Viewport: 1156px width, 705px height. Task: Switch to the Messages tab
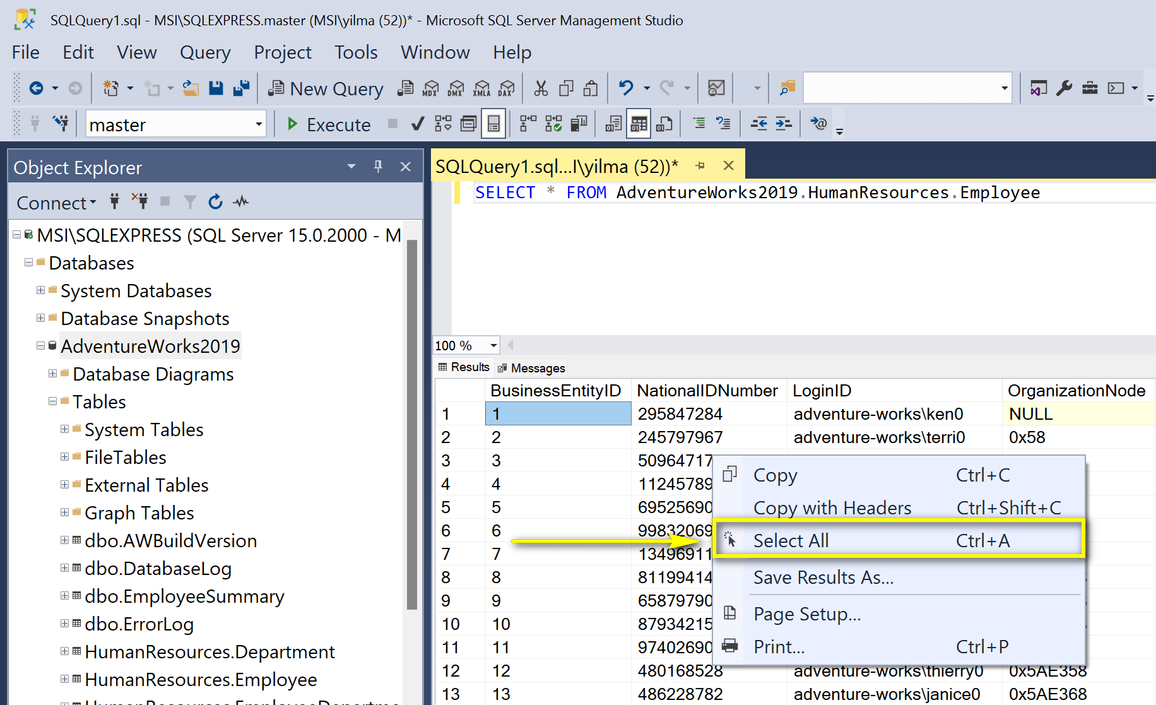(531, 368)
